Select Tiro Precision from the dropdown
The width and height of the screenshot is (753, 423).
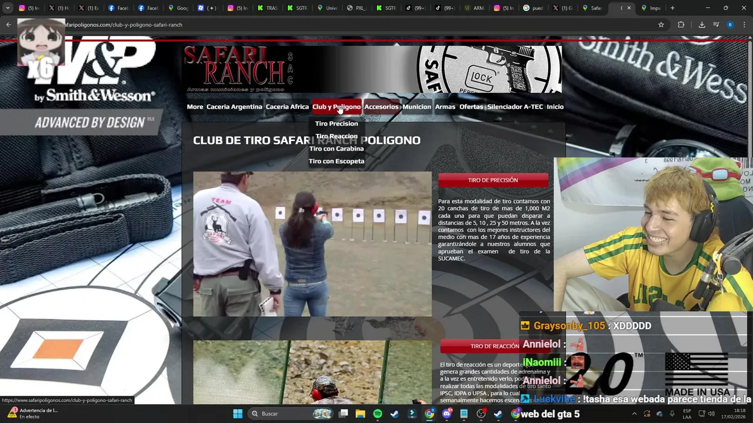[336, 123]
